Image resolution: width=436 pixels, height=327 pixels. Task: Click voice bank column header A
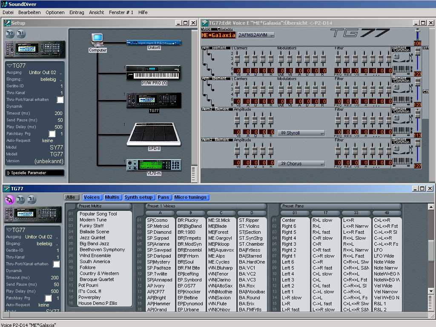(x=160, y=213)
